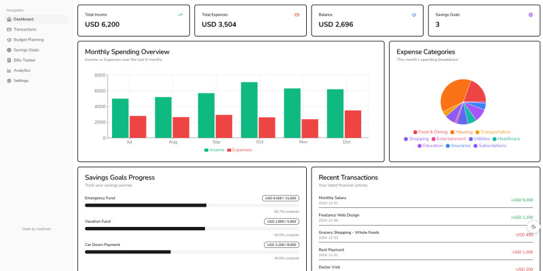Toggle the Expenses series in chart legend
The height and width of the screenshot is (271, 543).
(x=240, y=150)
